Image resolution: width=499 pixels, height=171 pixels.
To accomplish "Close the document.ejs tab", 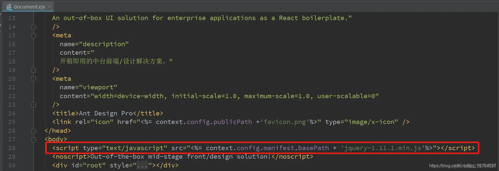I will [49, 7].
